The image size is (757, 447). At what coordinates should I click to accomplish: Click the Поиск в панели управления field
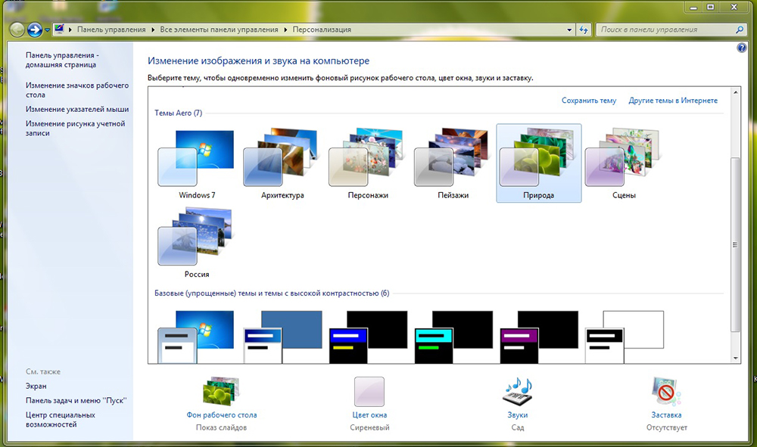point(666,29)
